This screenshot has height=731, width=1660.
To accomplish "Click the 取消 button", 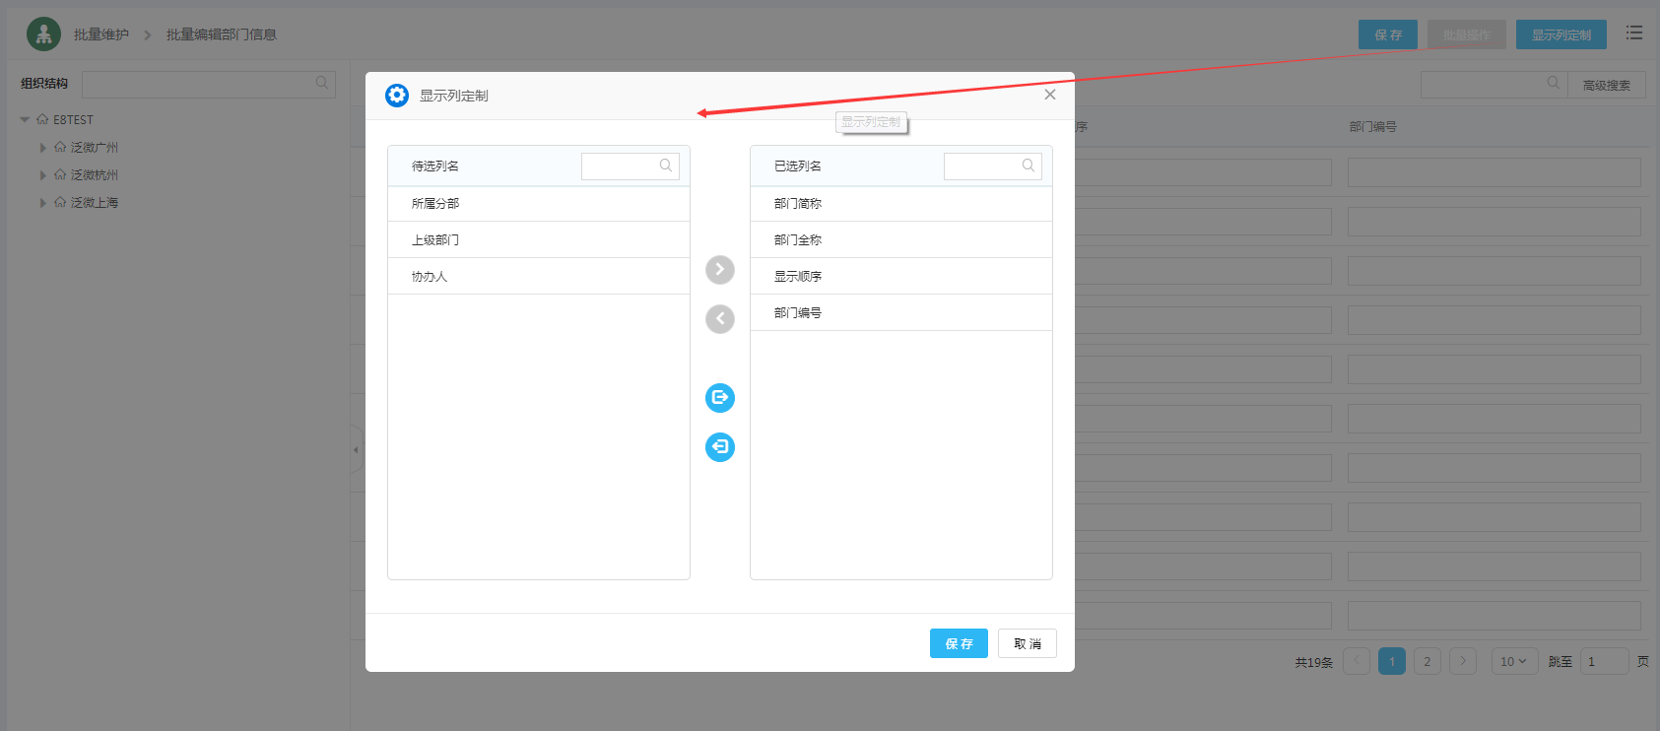I will click(1028, 643).
